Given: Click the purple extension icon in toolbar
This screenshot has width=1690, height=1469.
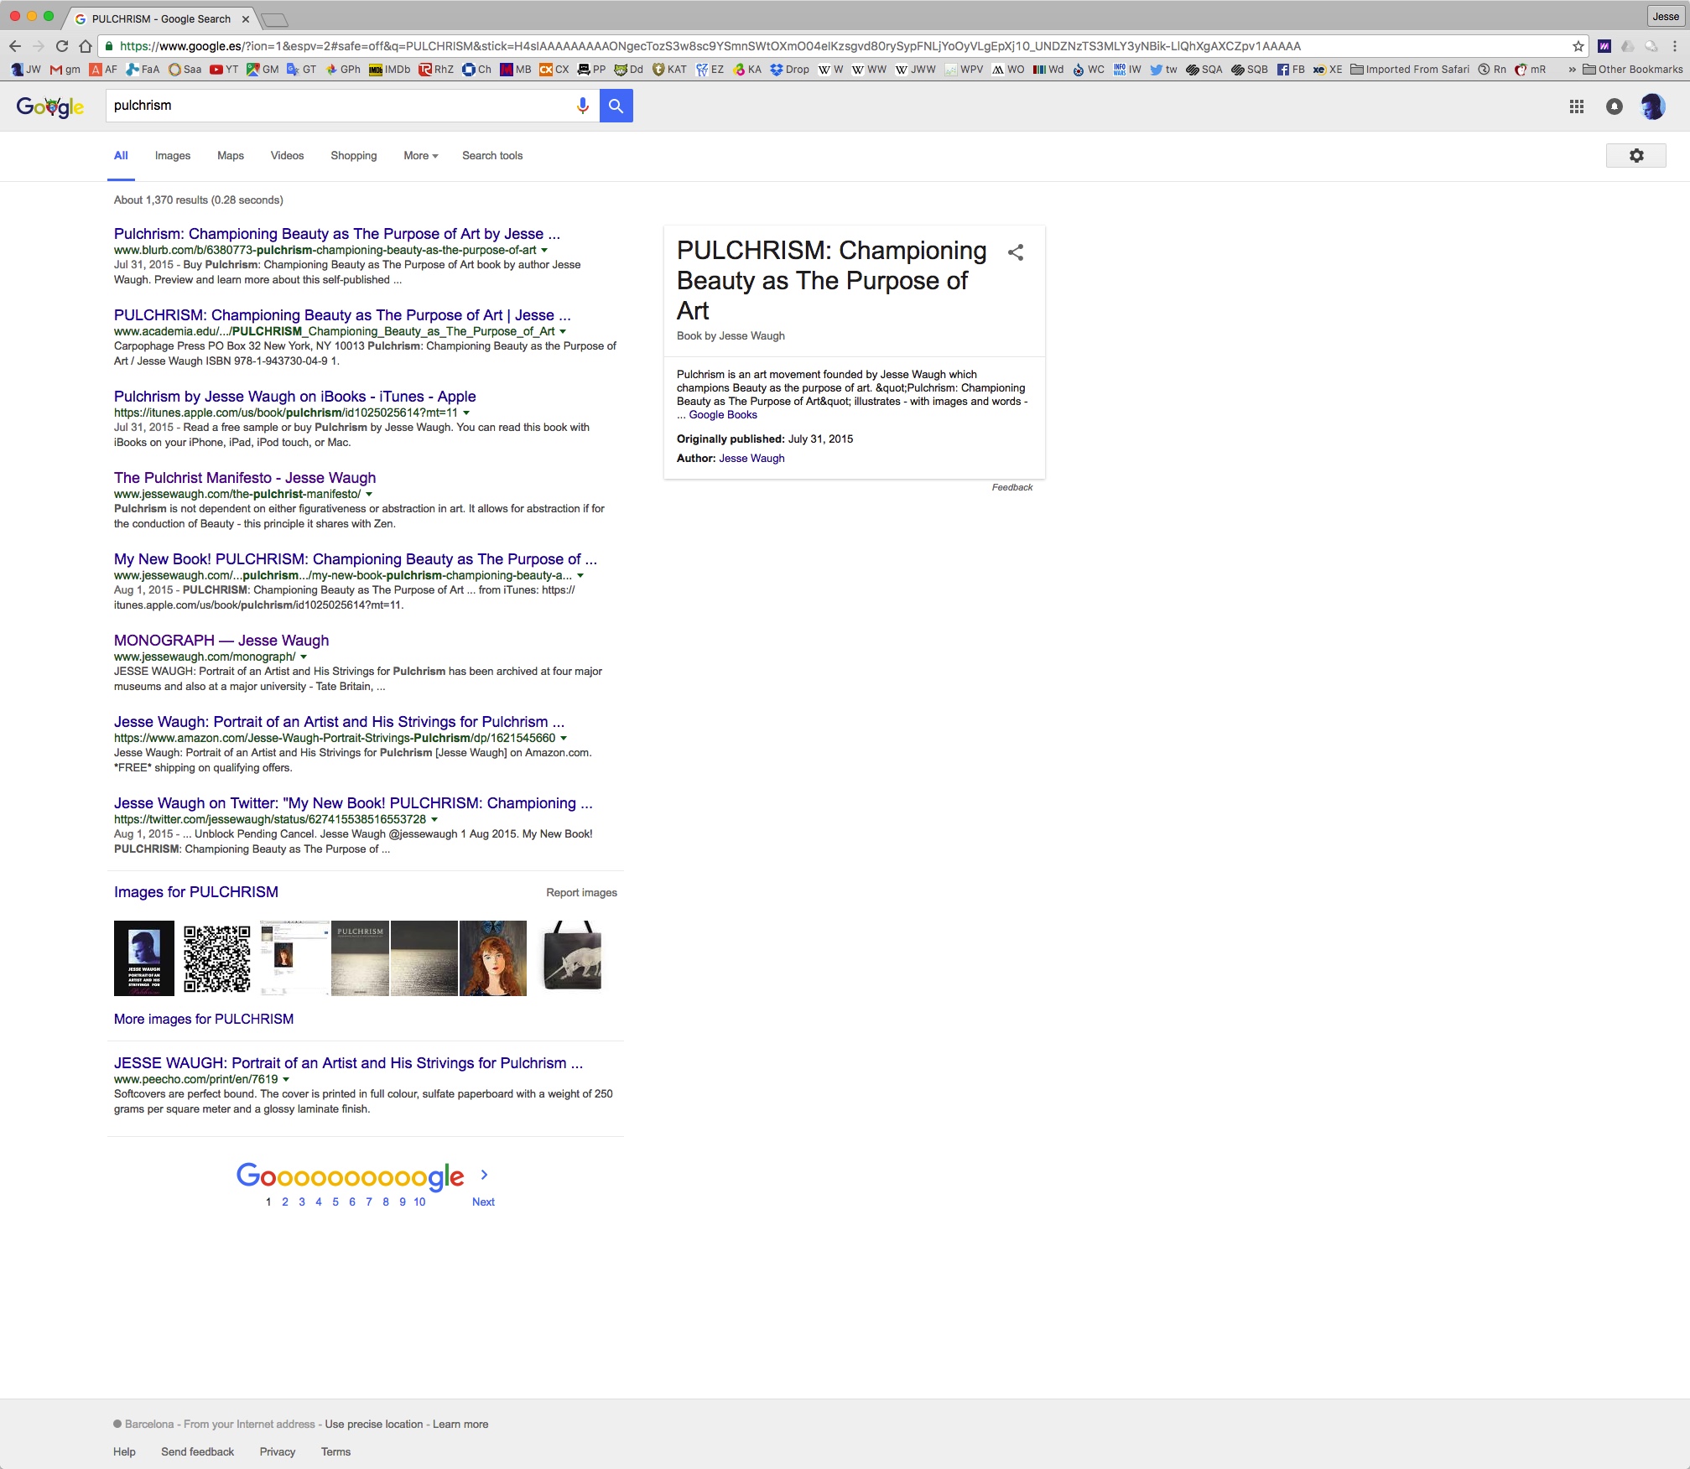Looking at the screenshot, I should tap(1604, 46).
